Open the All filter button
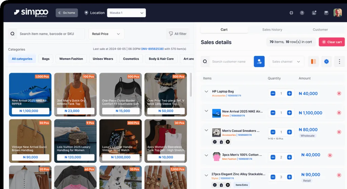The height and width of the screenshot is (189, 347). click(x=178, y=34)
